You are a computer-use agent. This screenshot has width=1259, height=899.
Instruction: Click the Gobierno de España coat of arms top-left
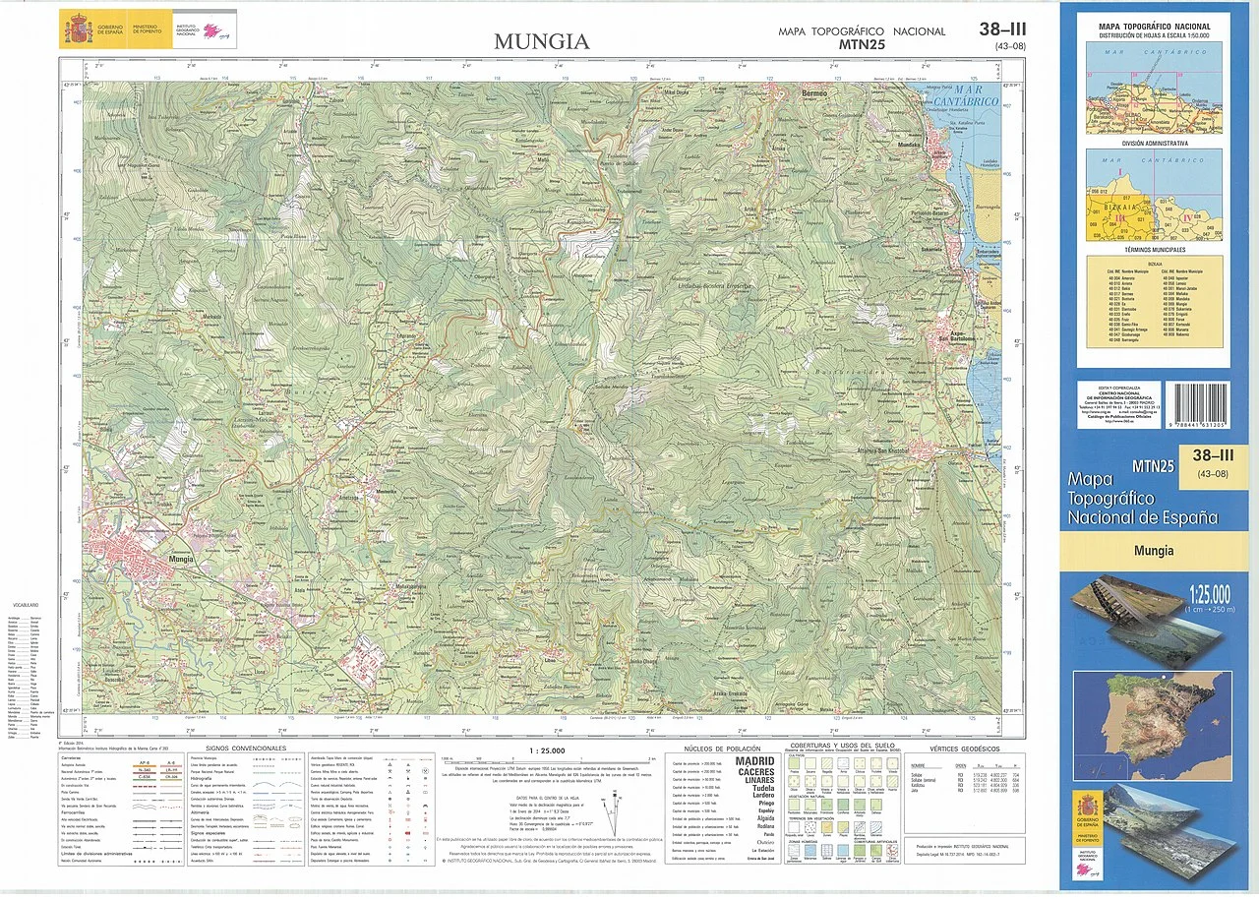coord(77,28)
